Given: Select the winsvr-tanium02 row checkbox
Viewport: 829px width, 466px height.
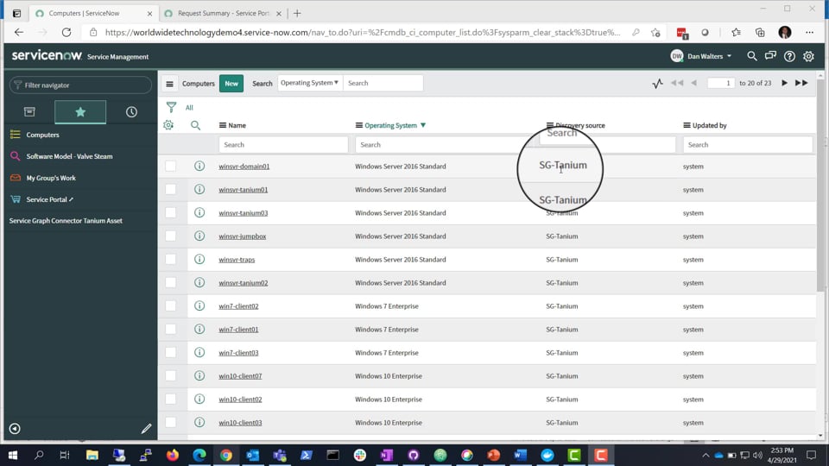Looking at the screenshot, I should [x=170, y=283].
